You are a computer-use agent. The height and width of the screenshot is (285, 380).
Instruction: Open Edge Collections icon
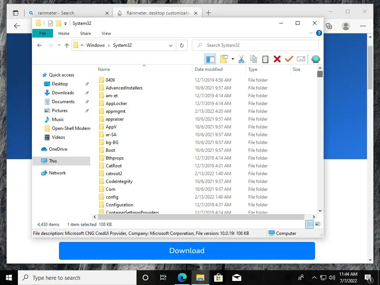tap(329, 26)
